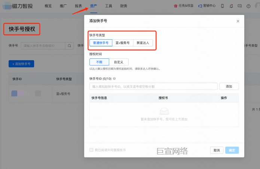The height and width of the screenshot is (169, 260).
Task: Click the 磁力智投 logo
Action: click(x=18, y=6)
